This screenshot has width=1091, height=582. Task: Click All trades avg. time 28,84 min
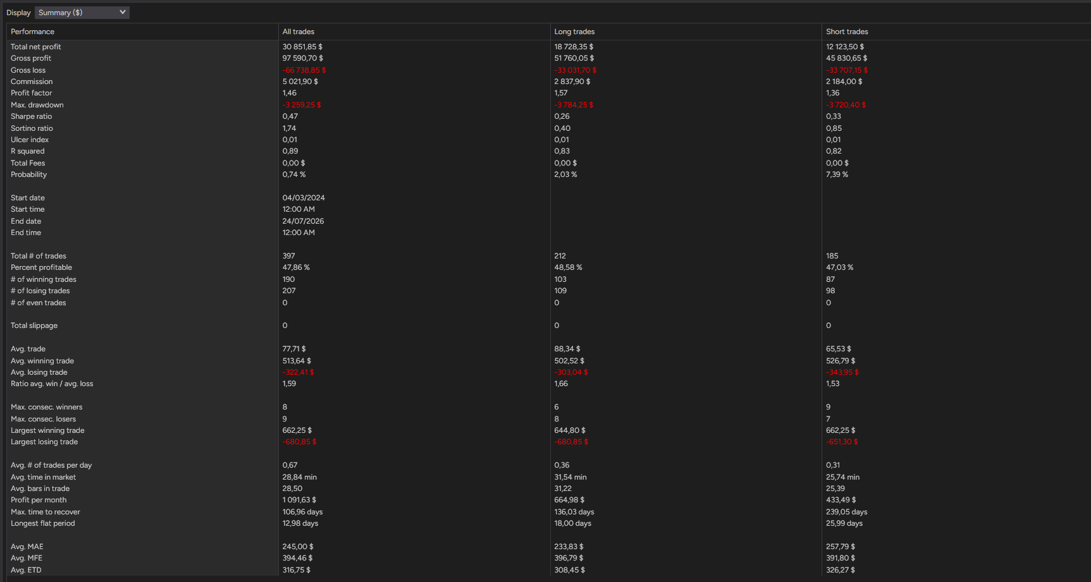[300, 477]
